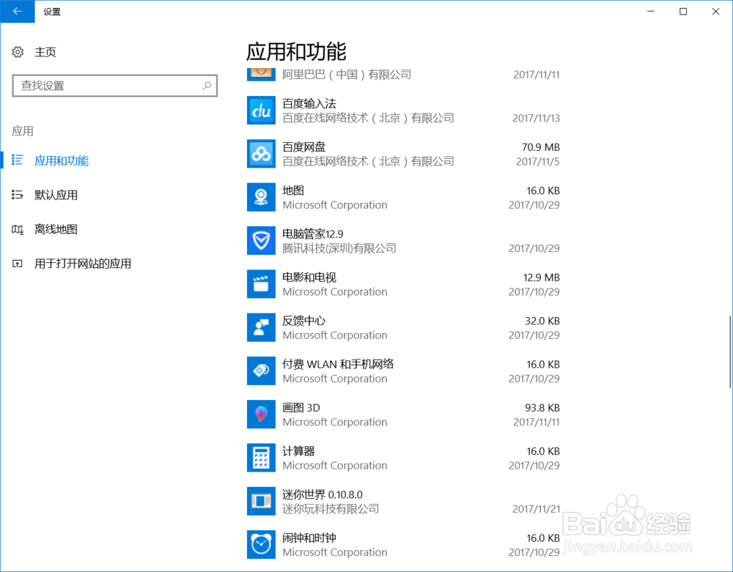
Task: Select the 应用和功能 list icon
Action: click(18, 160)
